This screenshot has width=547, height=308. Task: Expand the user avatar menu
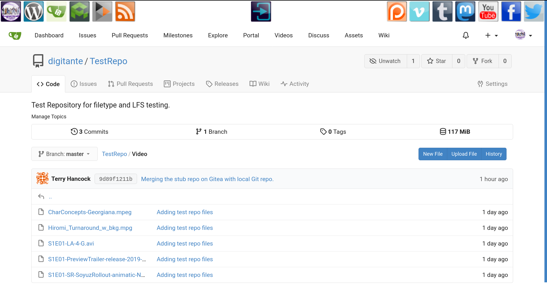524,35
